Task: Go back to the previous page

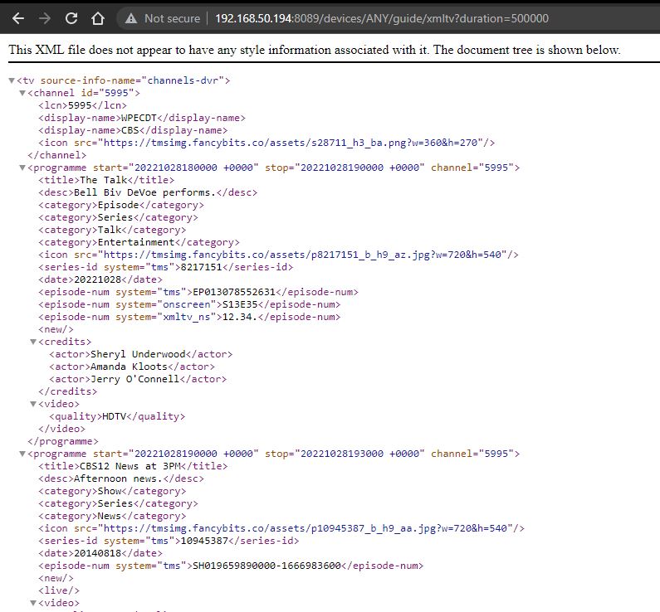Action: pyautogui.click(x=18, y=18)
